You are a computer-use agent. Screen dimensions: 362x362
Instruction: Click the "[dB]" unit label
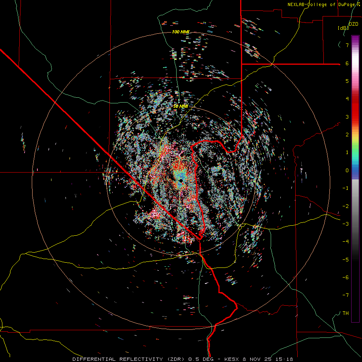coord(343,28)
